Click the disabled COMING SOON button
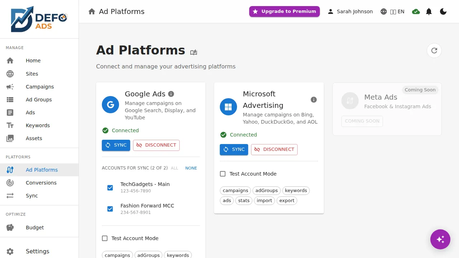The height and width of the screenshot is (258, 459). click(x=362, y=121)
